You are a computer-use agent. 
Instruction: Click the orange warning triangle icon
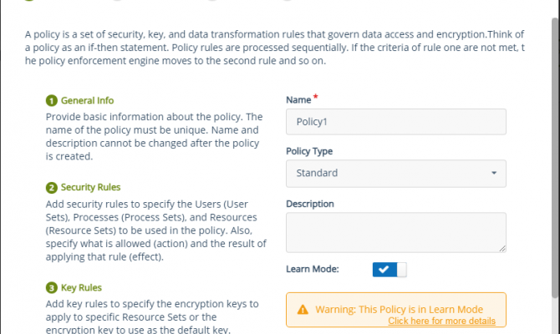303,310
